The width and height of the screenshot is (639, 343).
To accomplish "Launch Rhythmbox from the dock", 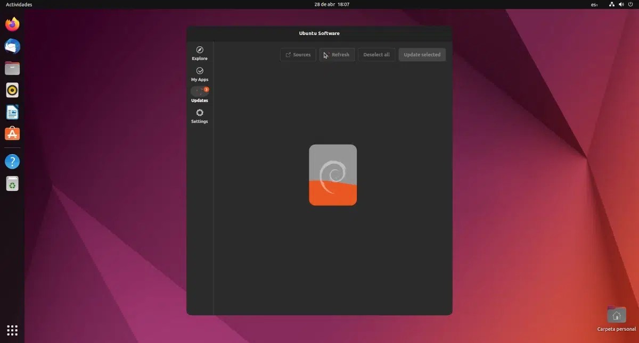I will 12,90.
